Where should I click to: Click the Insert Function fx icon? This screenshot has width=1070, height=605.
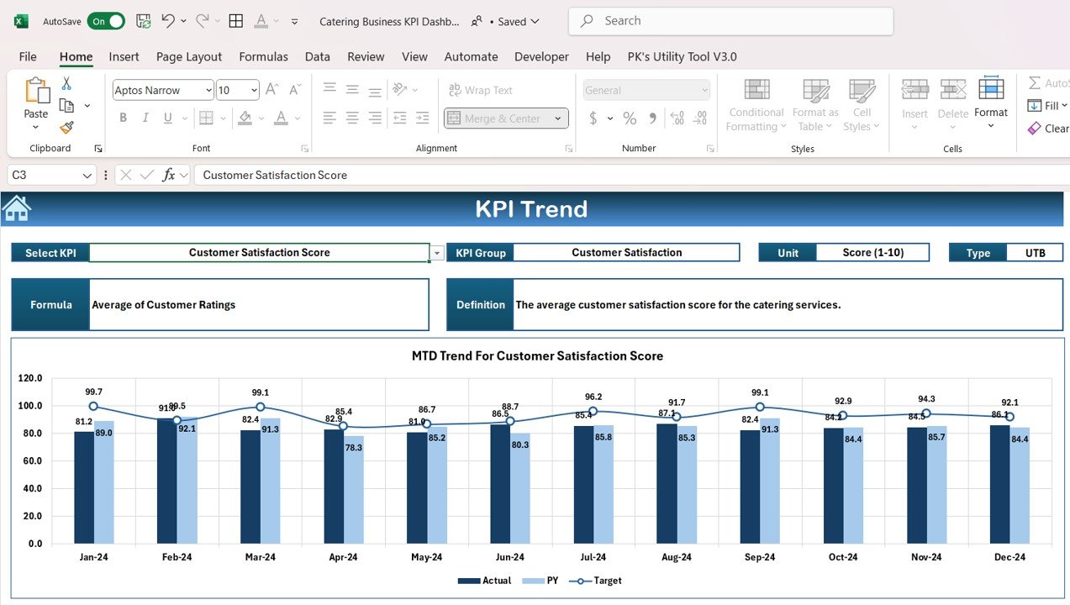pyautogui.click(x=169, y=175)
